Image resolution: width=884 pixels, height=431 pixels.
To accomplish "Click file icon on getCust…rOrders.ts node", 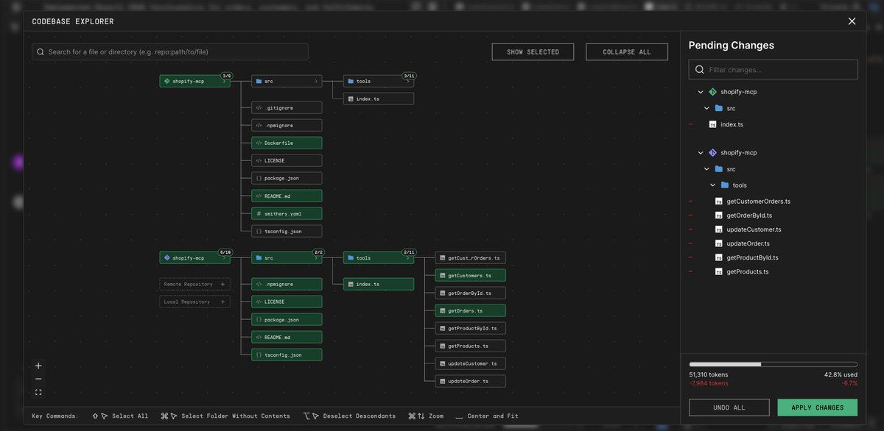I will pos(442,258).
